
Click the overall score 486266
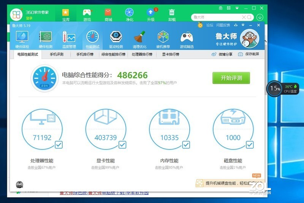coord(132,75)
